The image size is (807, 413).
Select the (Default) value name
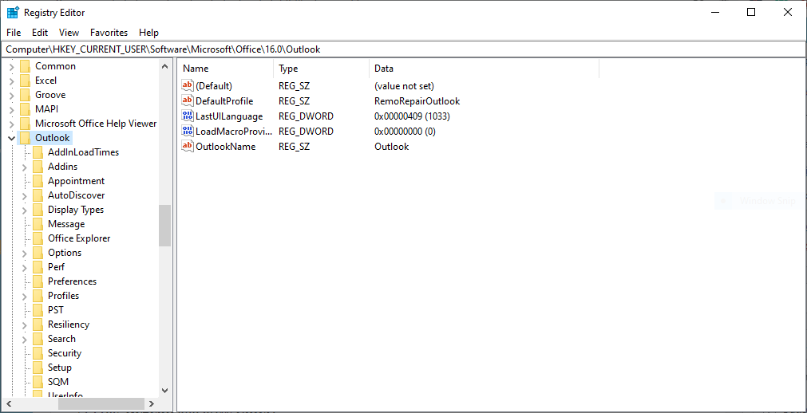coord(214,86)
